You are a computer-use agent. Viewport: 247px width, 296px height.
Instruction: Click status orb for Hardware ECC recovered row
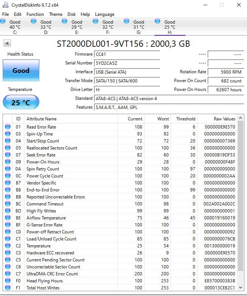8,253
